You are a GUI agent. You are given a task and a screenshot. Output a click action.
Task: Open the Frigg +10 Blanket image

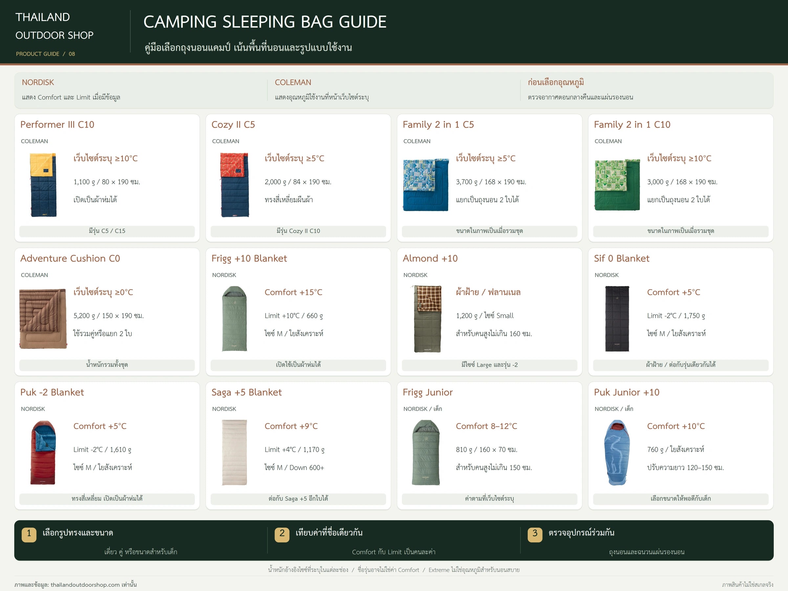[234, 318]
